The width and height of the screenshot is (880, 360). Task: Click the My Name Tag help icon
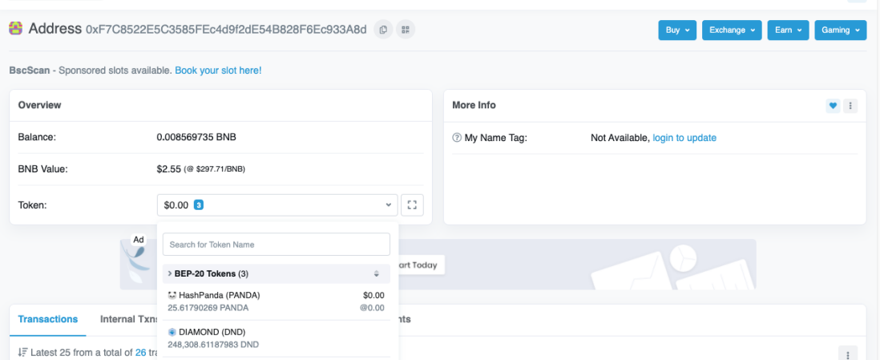457,138
